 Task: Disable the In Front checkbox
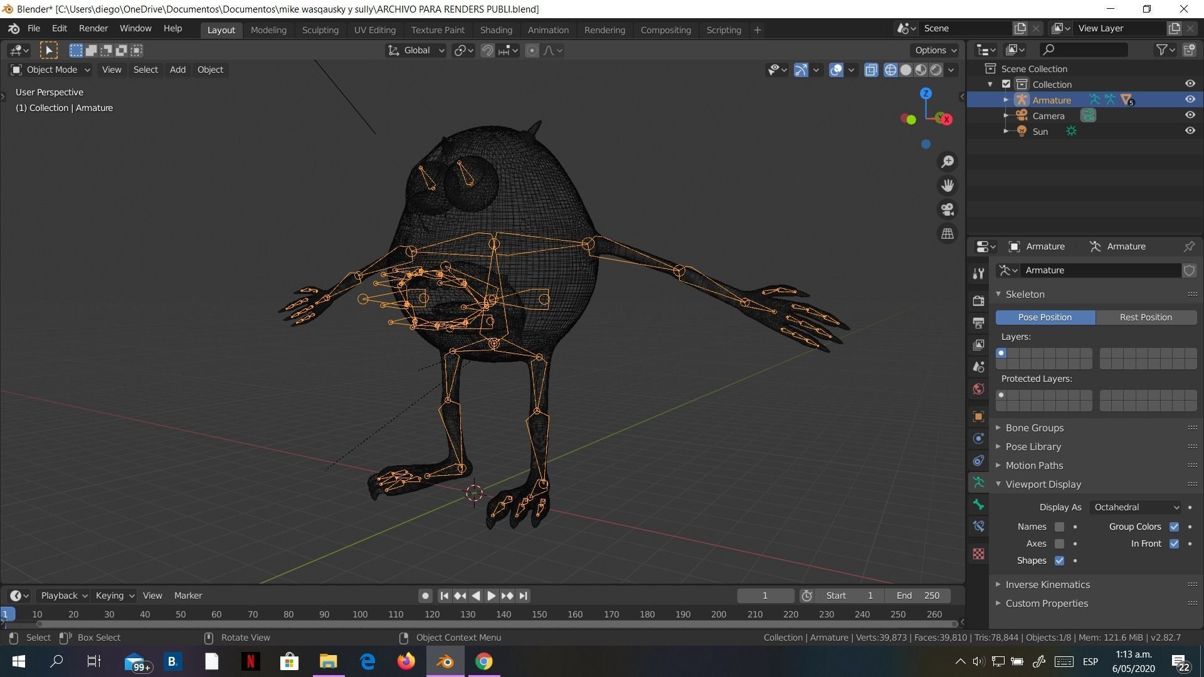coord(1174,543)
